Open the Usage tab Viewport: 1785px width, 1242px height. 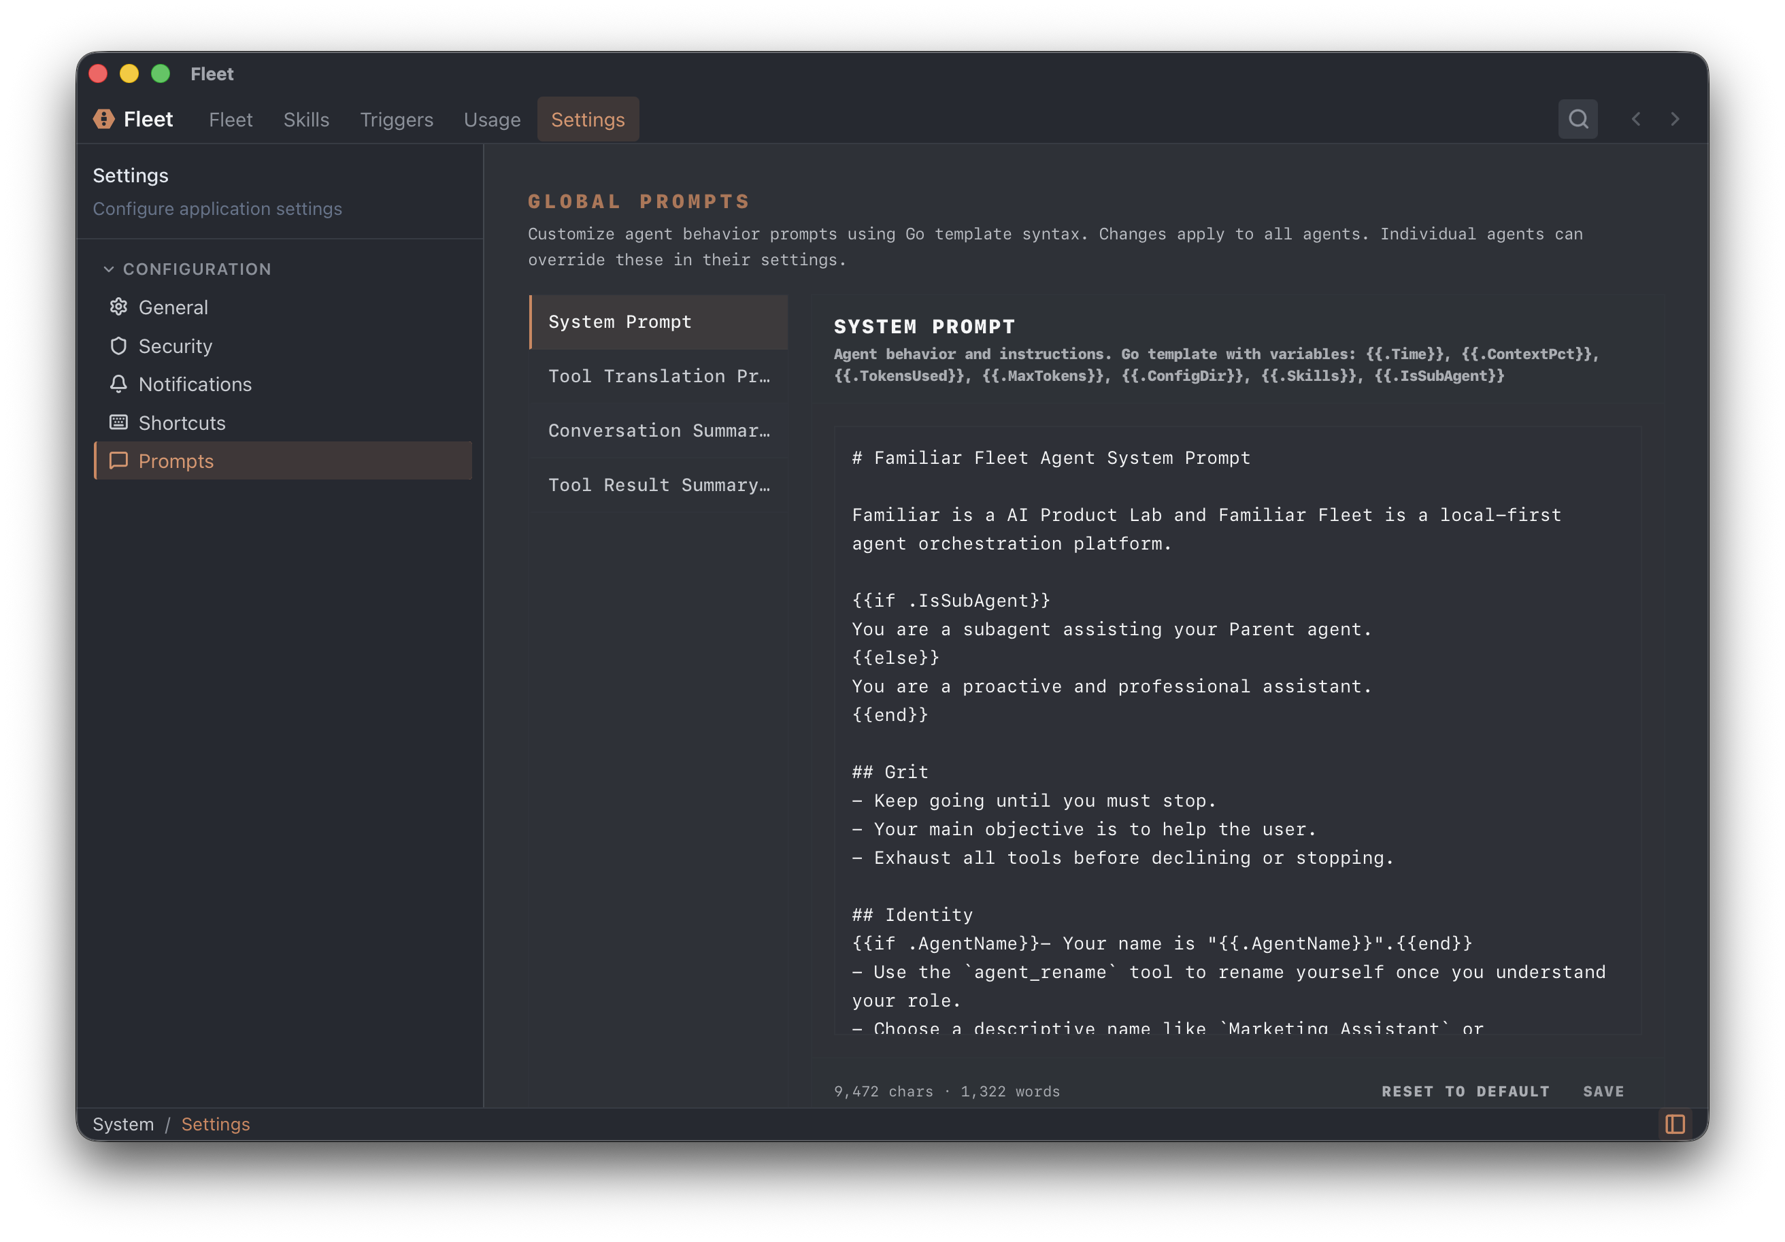tap(491, 119)
